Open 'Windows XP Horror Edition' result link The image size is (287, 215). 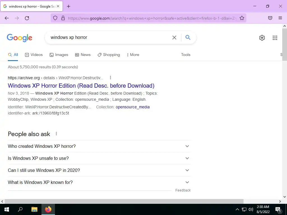click(81, 86)
